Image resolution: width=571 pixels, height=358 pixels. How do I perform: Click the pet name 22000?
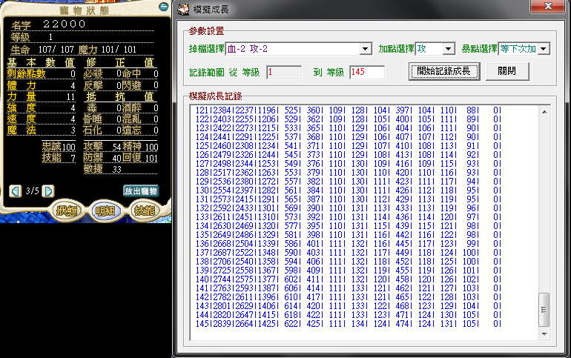pos(65,24)
